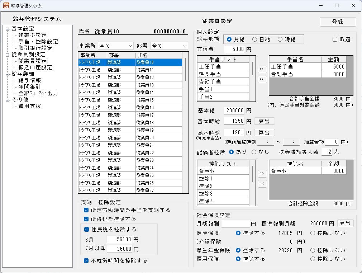Open 残業率設定 in the tree
Viewport: 362px width, 273px height.
tap(32, 35)
